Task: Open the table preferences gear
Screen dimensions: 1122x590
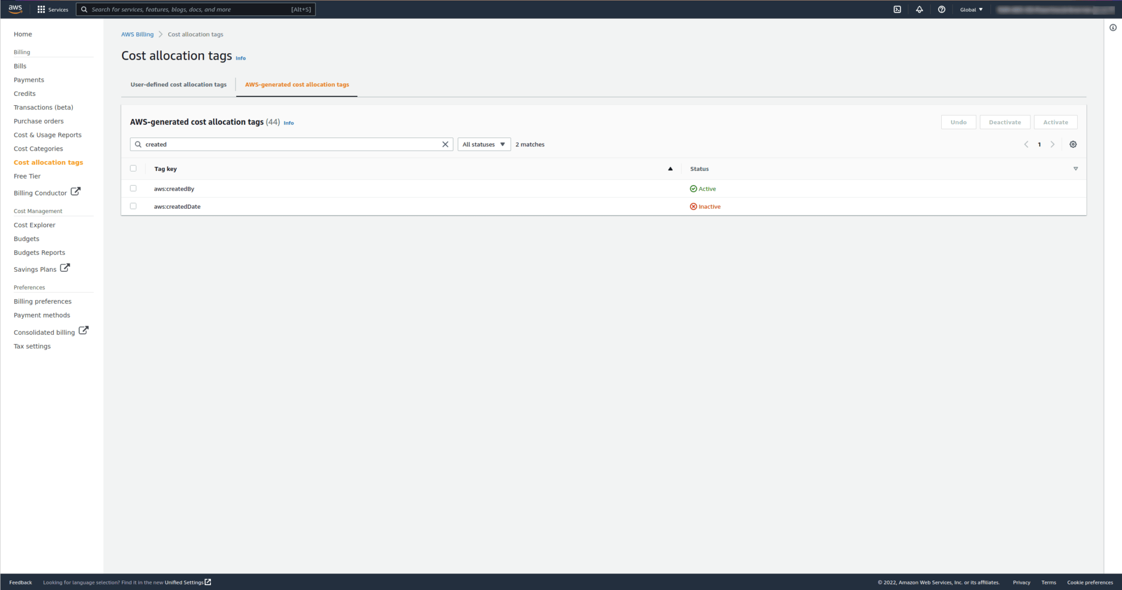Action: click(1073, 144)
